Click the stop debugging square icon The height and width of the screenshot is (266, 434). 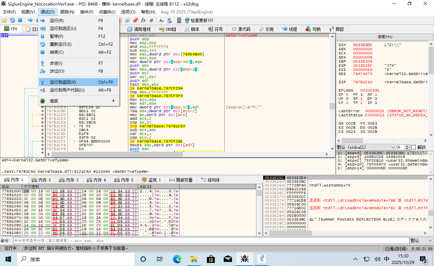click(20, 20)
